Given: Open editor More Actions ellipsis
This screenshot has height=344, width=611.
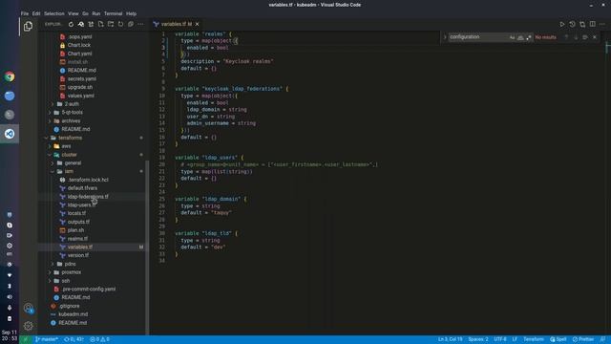Looking at the screenshot, I should pyautogui.click(x=602, y=24).
